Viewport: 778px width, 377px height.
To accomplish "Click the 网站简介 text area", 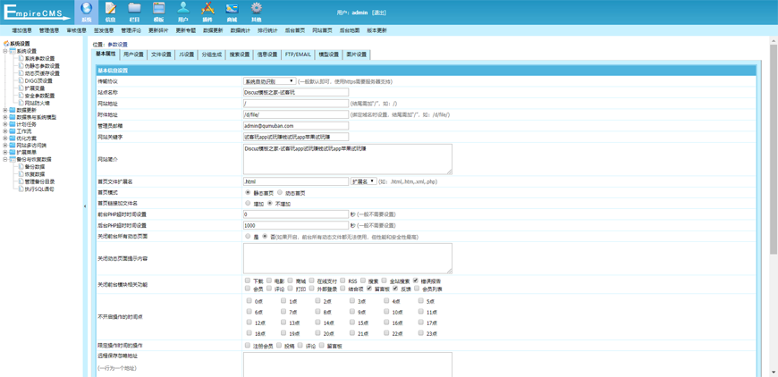I will 348,159.
